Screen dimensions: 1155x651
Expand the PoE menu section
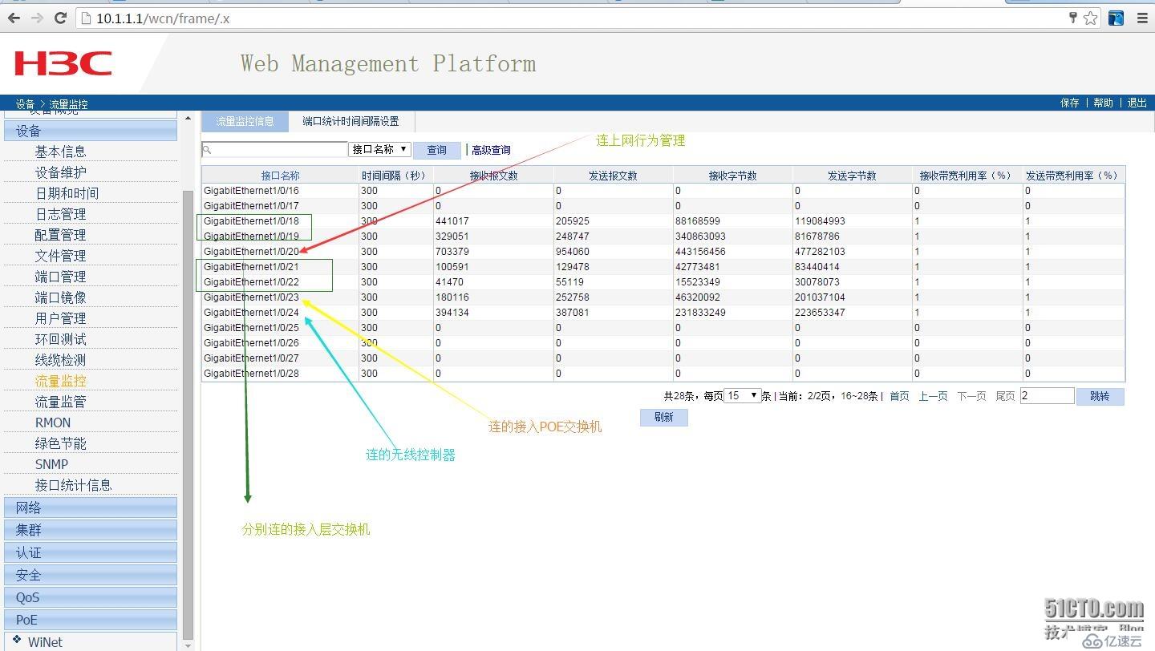click(x=91, y=620)
